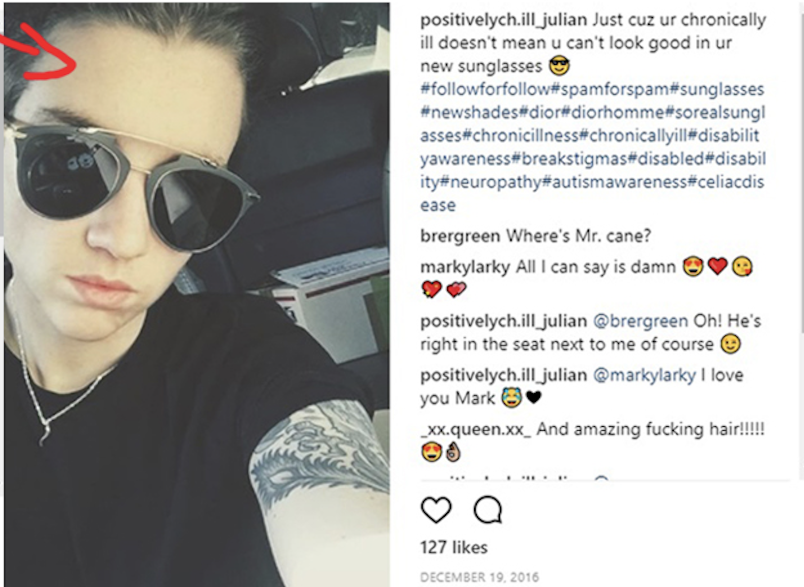This screenshot has width=804, height=587.
Task: View brergreen commenter profile
Action: 460,236
